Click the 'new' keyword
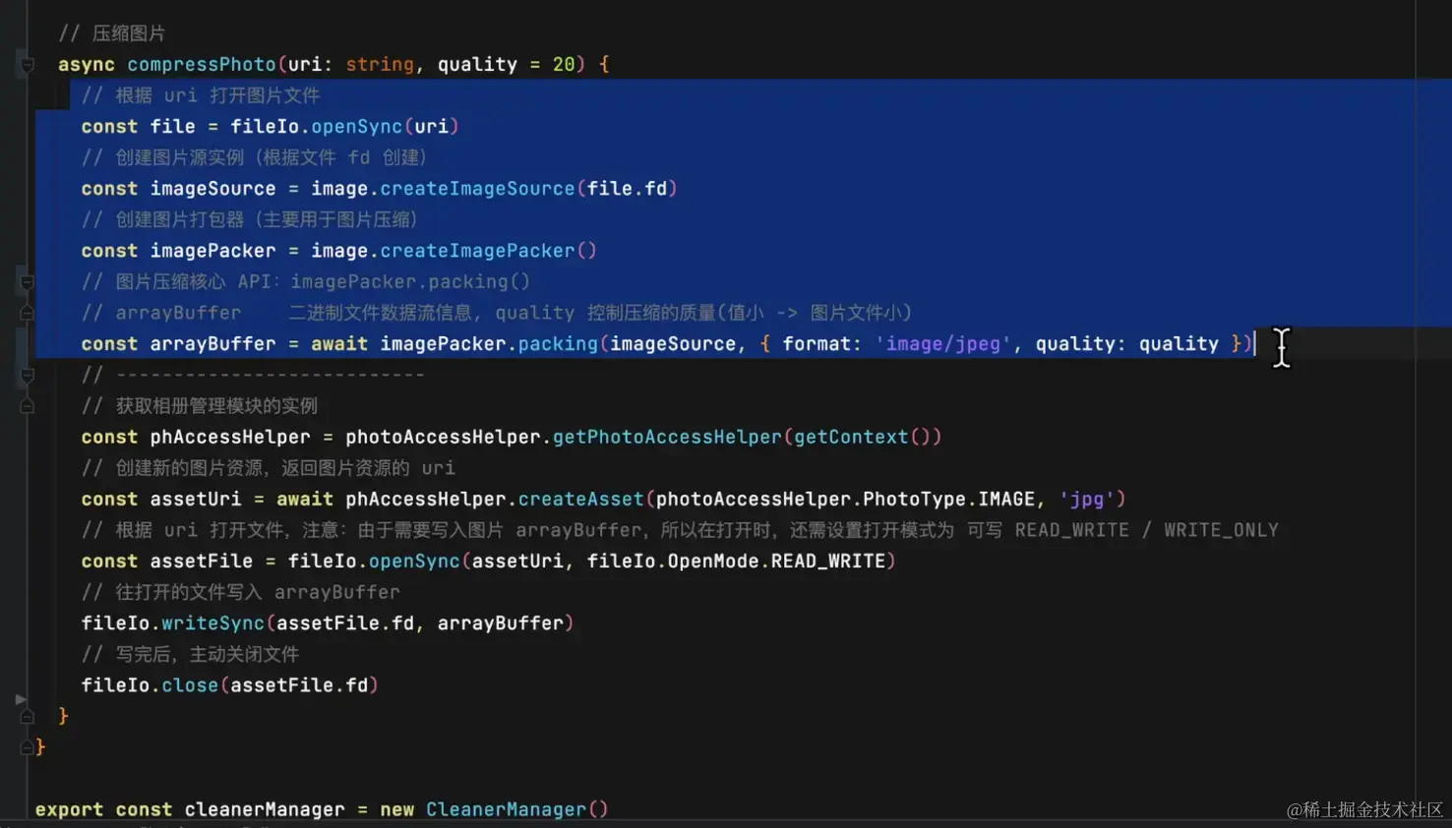The height and width of the screenshot is (828, 1452). pos(396,810)
